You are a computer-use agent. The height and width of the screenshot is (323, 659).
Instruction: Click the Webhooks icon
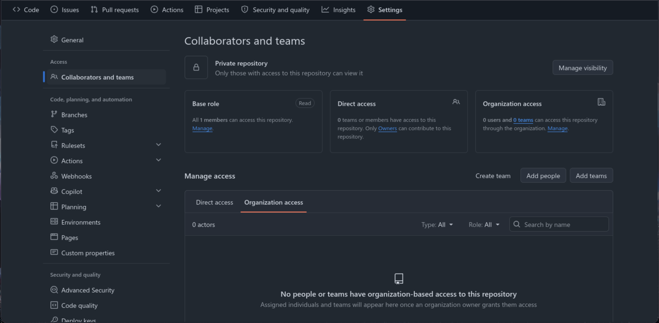(54, 175)
